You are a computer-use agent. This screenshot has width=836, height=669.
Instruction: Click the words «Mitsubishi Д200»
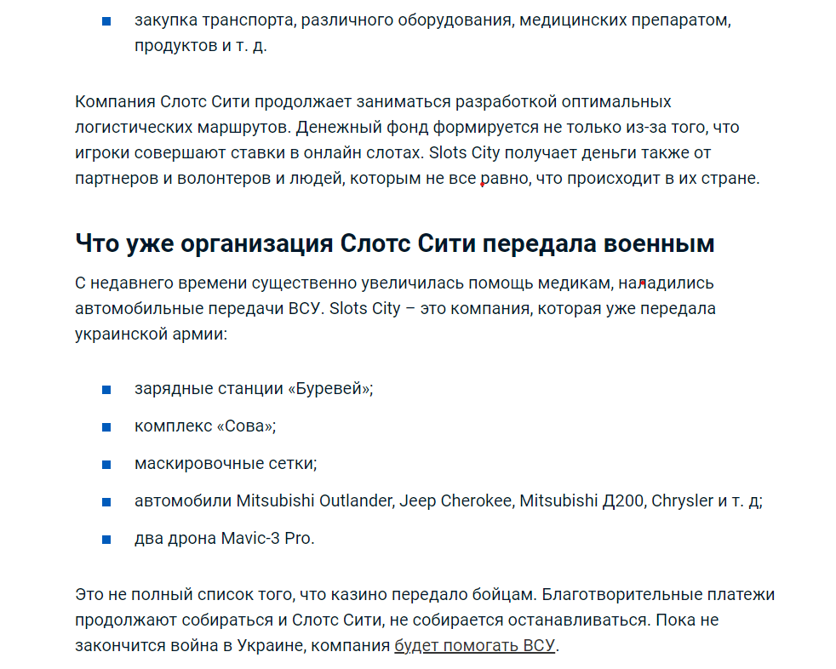[581, 500]
